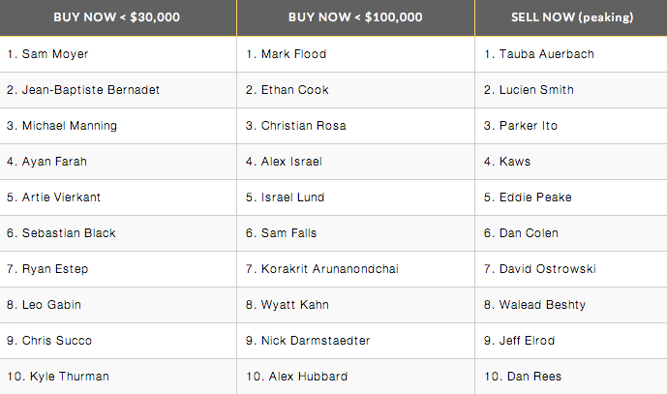Click the 'SELL NOW (peaking)' column header
667x394 pixels.
570,18
